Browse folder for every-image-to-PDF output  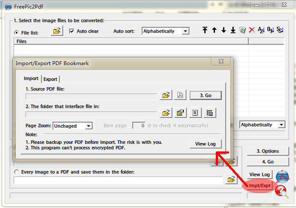[231, 180]
